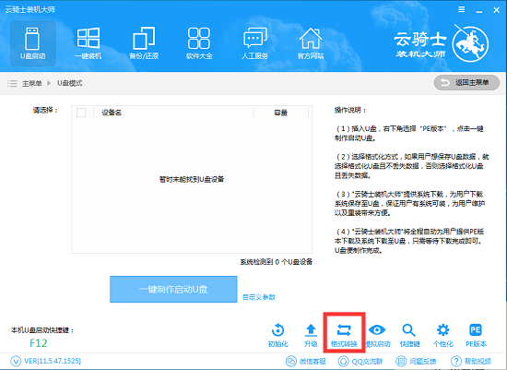Open the 自定义参数 link
The image size is (507, 370).
[x=259, y=297]
